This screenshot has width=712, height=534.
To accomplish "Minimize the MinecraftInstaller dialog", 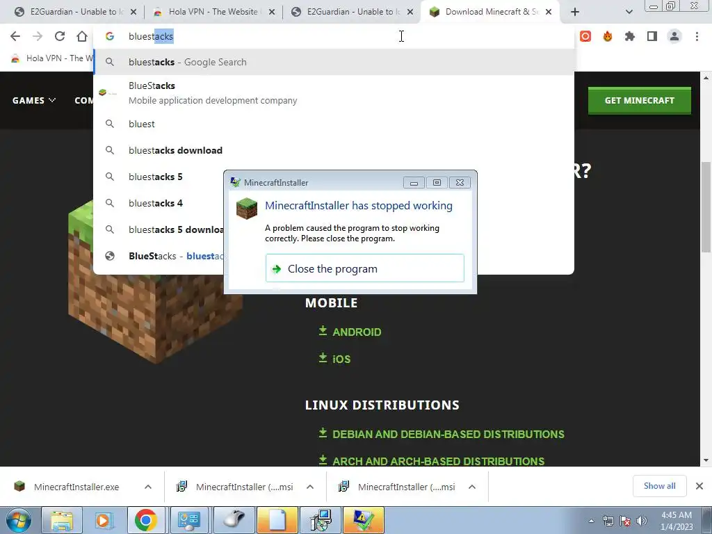I will click(414, 183).
